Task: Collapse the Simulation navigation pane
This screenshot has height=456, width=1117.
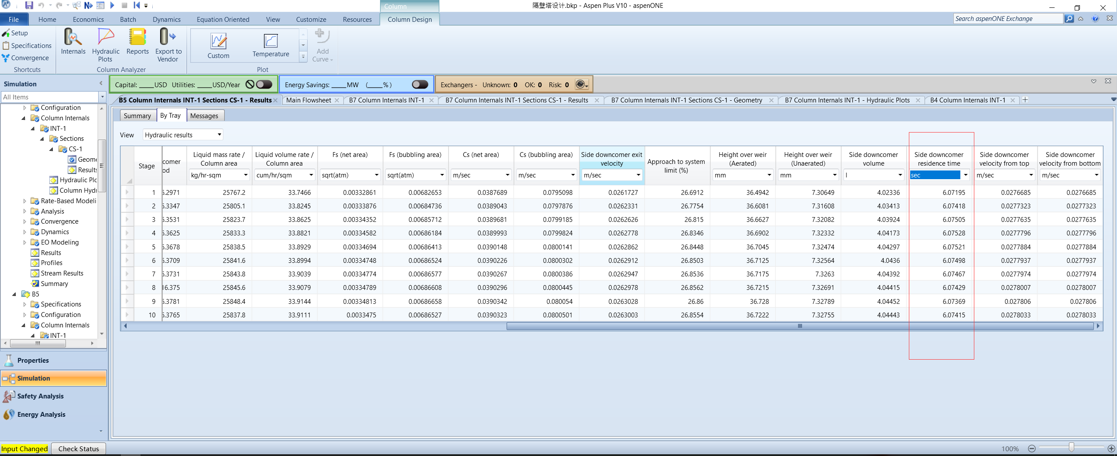Action: [x=101, y=83]
